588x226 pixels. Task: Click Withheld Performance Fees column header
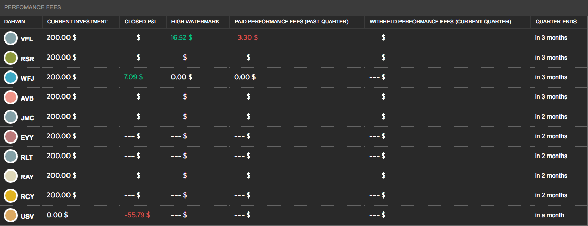click(440, 21)
